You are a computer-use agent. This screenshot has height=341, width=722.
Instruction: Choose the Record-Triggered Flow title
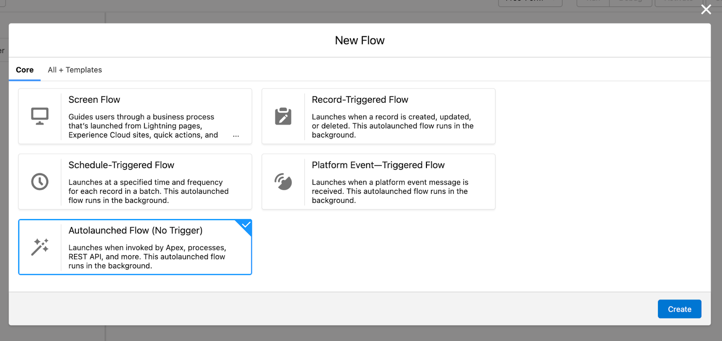click(x=360, y=100)
